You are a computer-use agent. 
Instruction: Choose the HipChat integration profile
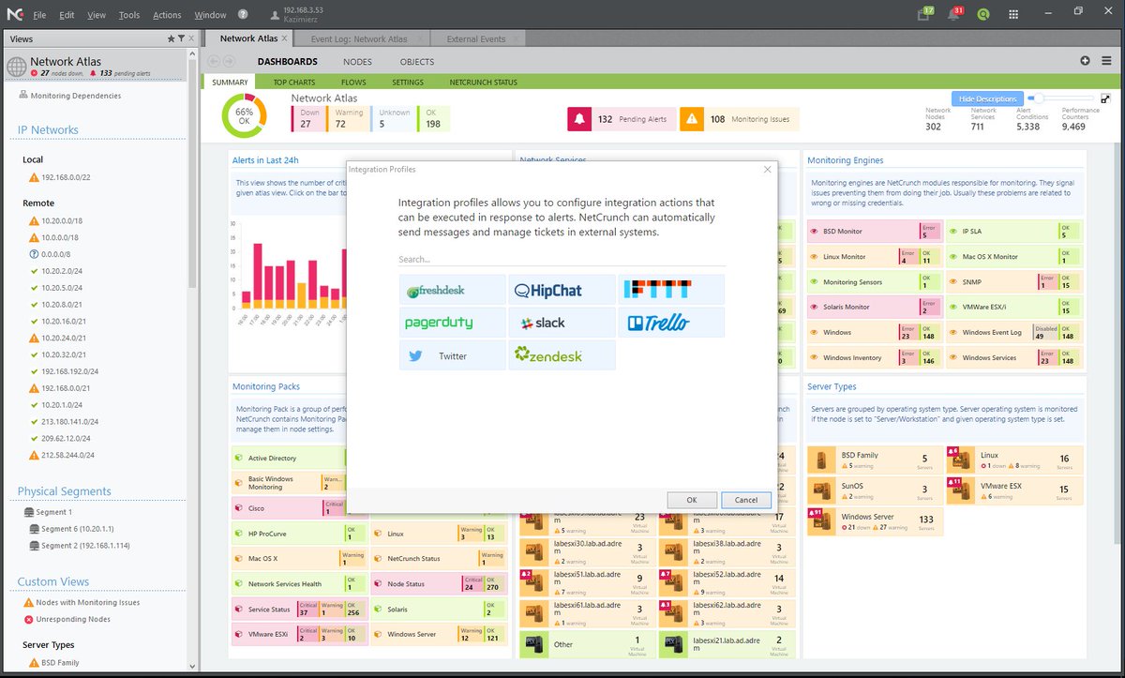[x=562, y=291]
